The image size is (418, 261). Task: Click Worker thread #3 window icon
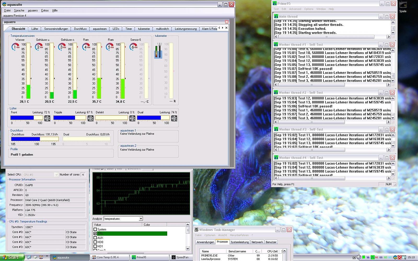[x=276, y=129]
